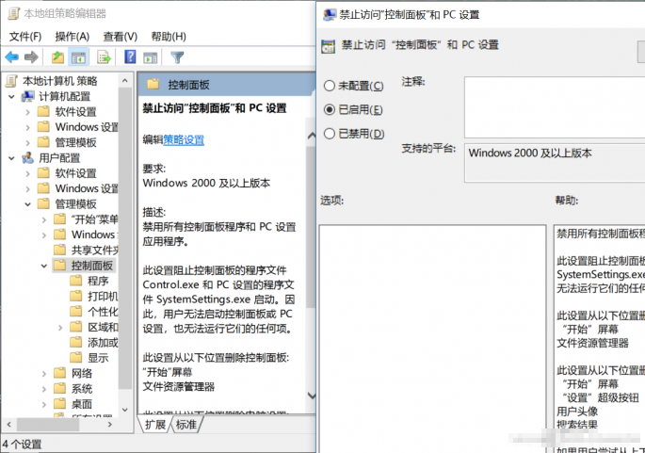Collapse the 计算机配置 tree node

pos(12,96)
